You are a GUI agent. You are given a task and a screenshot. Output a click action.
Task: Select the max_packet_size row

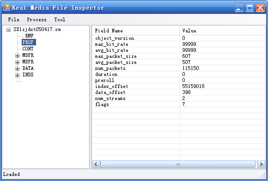pos(179,56)
